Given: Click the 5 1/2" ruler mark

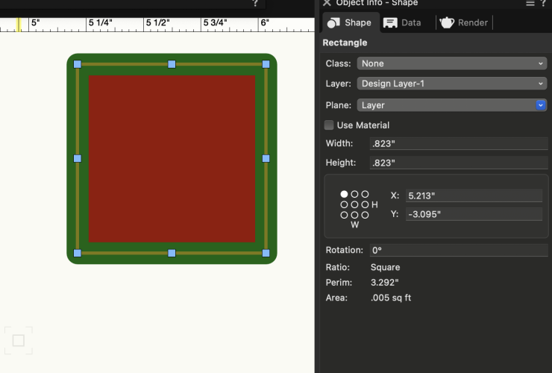Looking at the screenshot, I should point(157,23).
